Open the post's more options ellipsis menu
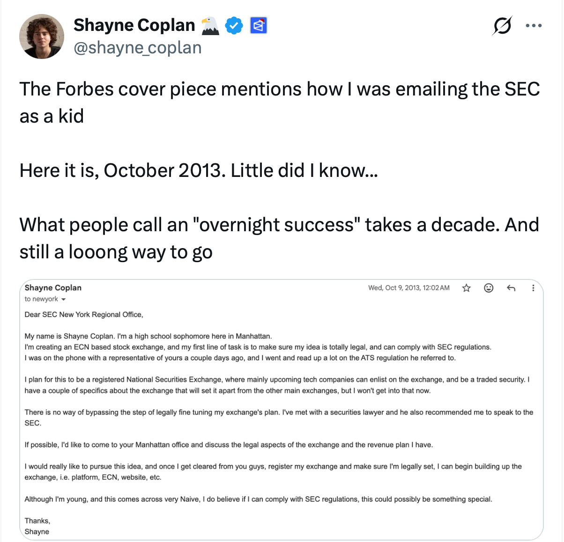564x542 pixels. click(534, 26)
